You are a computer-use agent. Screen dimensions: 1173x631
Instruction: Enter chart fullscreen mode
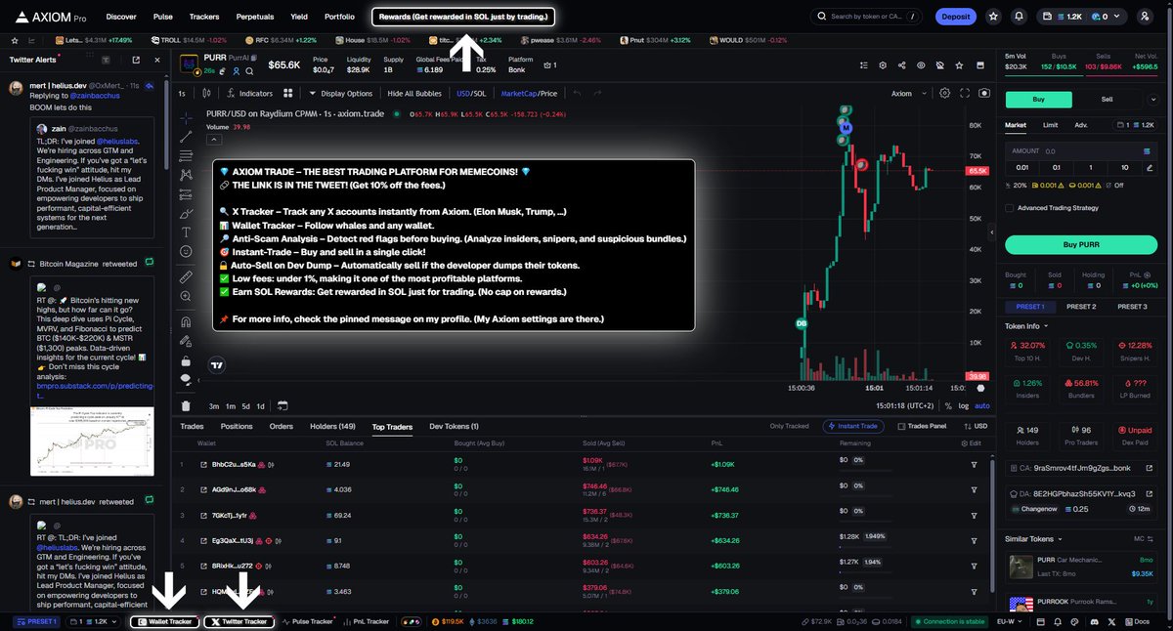click(964, 94)
